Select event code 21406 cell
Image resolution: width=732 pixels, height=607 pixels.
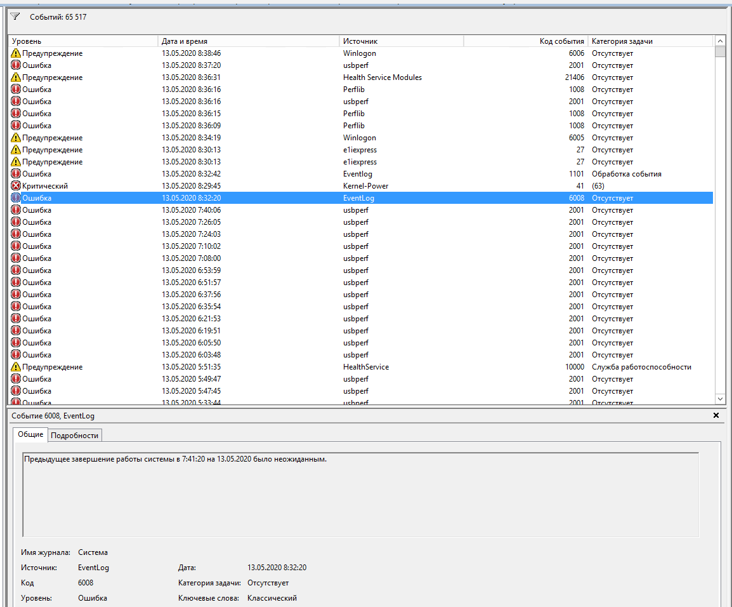575,77
